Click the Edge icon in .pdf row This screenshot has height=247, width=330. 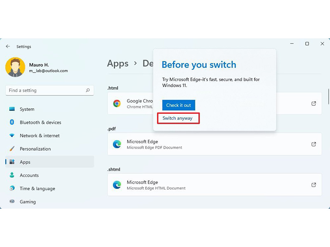pos(117,144)
